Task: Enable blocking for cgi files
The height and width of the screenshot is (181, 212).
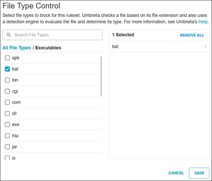Action: 7,91
